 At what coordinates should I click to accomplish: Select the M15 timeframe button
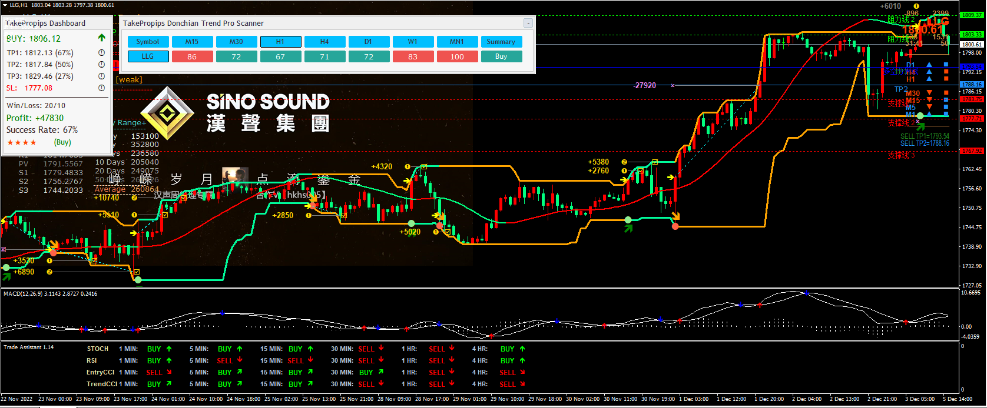[192, 42]
